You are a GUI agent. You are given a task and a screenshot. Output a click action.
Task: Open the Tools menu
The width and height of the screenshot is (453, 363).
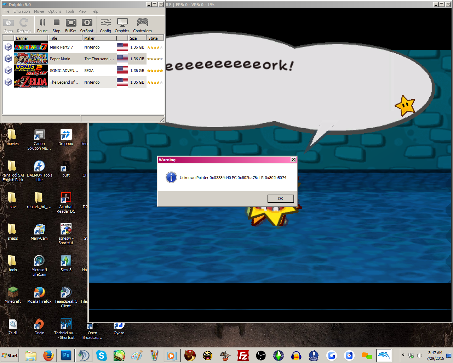[70, 11]
